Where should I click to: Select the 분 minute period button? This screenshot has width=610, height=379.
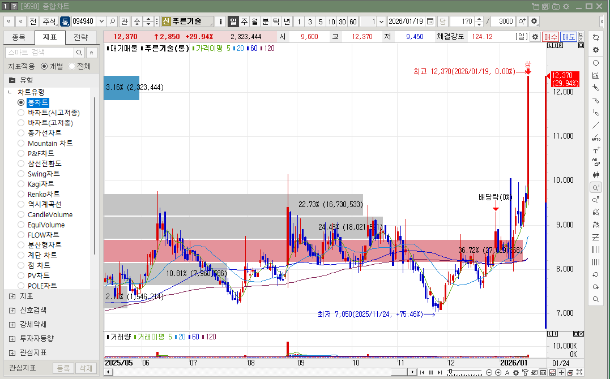pyautogui.click(x=265, y=21)
